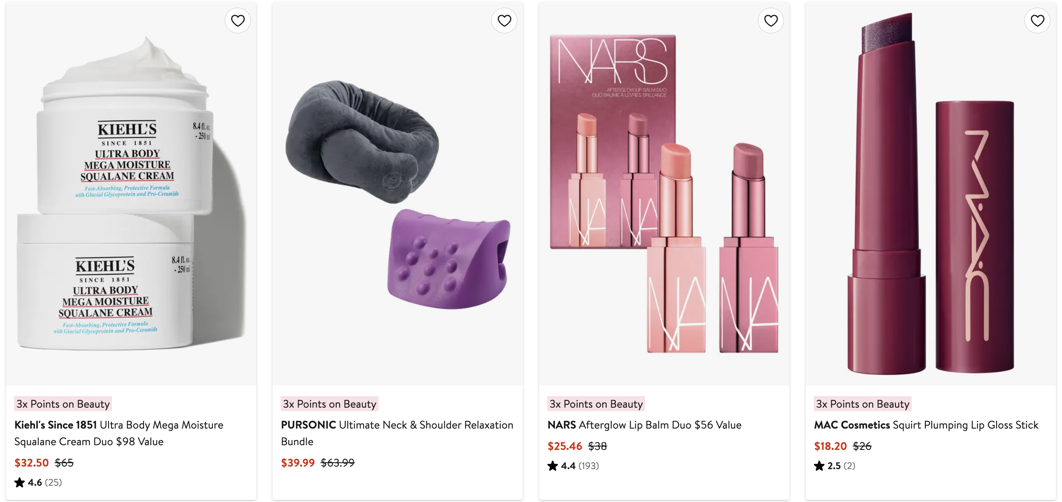Open Kiehl's Ultra Body Mega Moisture title link
The height and width of the screenshot is (502, 1062).
119,433
